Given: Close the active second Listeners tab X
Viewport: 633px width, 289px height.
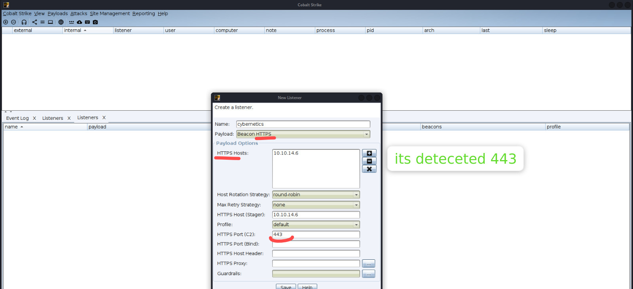Looking at the screenshot, I should coord(104,117).
